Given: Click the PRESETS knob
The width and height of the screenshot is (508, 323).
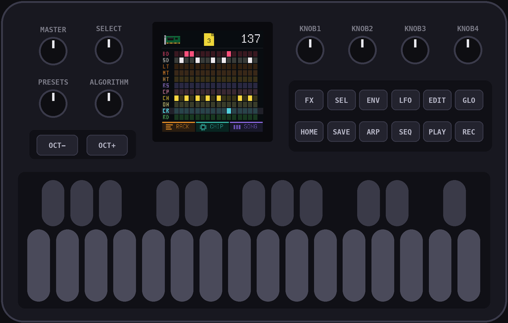Looking at the screenshot, I should [x=53, y=103].
